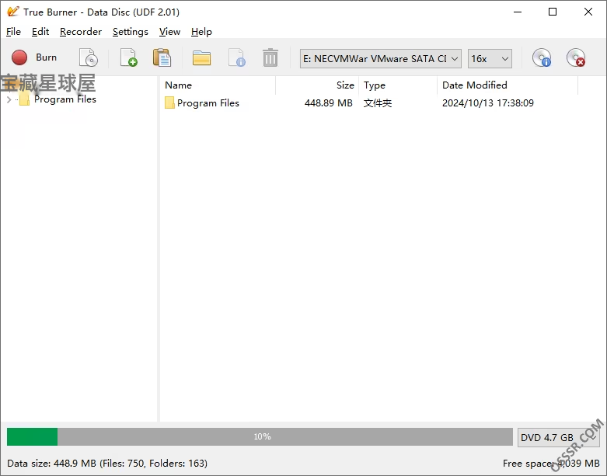Sort by the Date Modified column header
Viewport: 607px width, 476px height.
pyautogui.click(x=508, y=85)
